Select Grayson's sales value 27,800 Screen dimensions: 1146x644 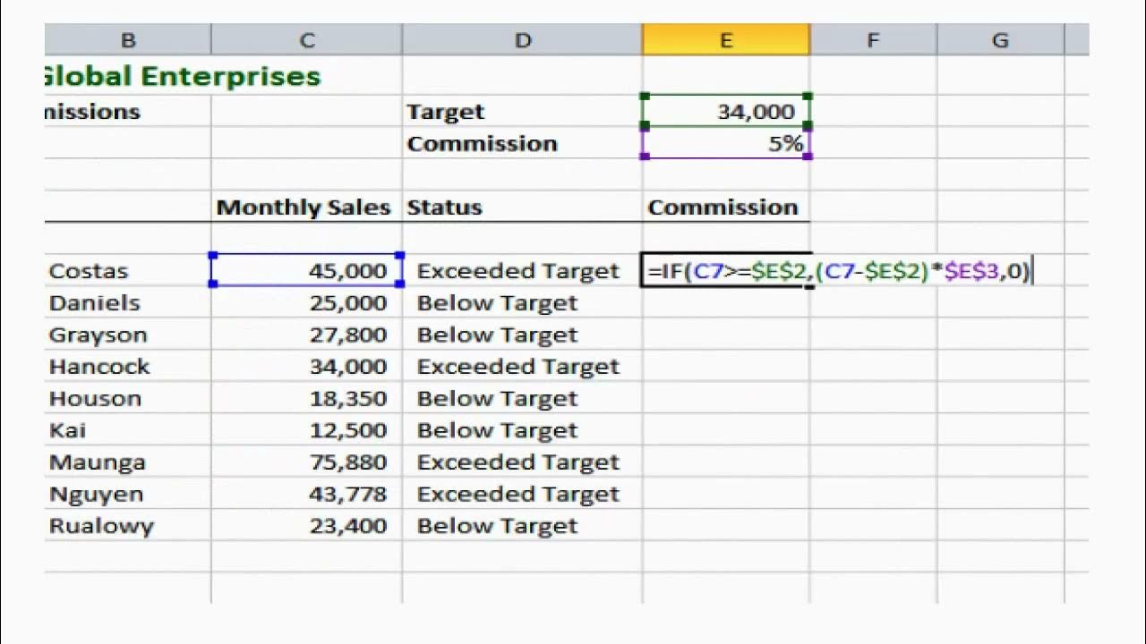(307, 335)
